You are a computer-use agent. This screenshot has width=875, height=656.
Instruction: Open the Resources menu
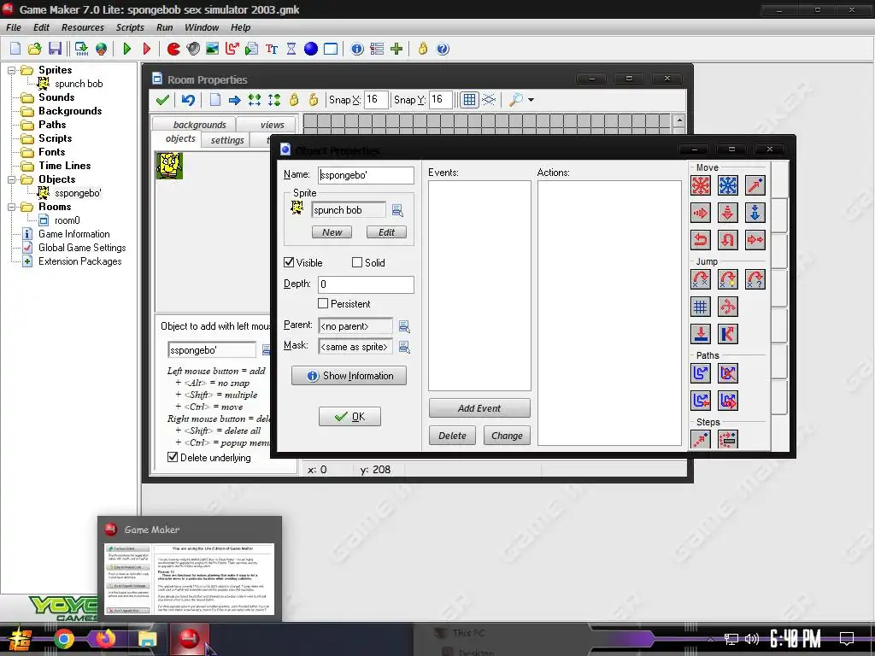[83, 27]
